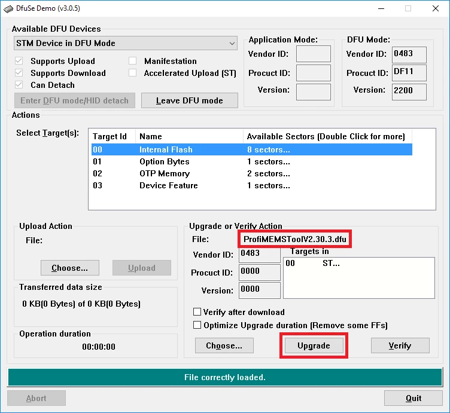Select the Device Feature target row
The width and height of the screenshot is (450, 413).
[252, 186]
